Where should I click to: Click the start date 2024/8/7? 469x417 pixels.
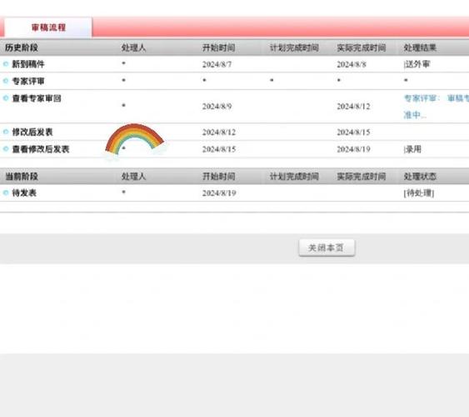217,64
